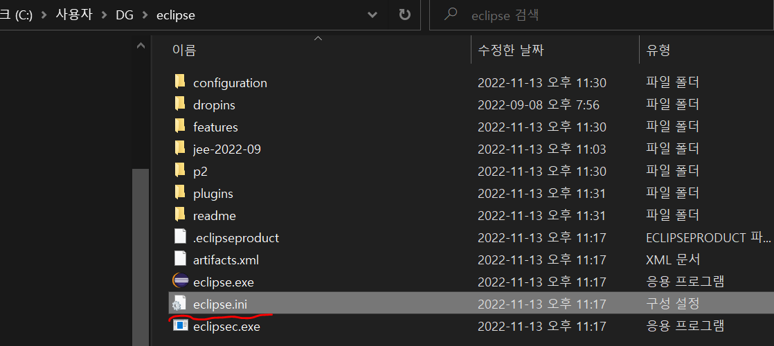Select the features file name
Image resolution: width=774 pixels, height=346 pixels.
216,127
